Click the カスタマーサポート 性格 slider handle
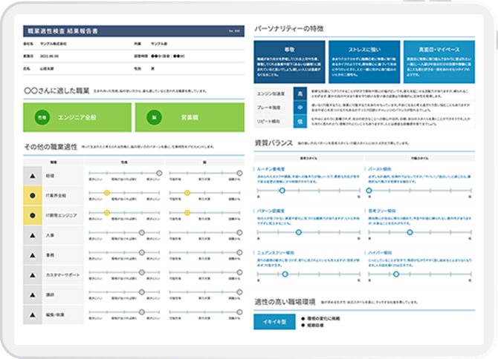498x359 pixels. [142, 272]
